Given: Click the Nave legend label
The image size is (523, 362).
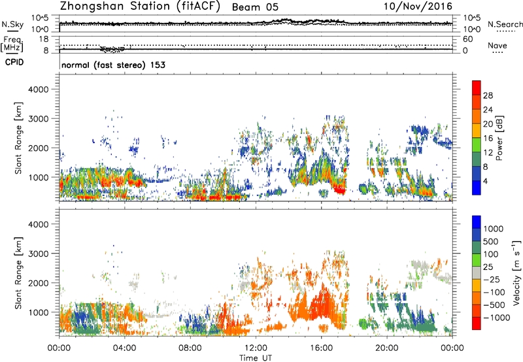Looking at the screenshot, I should point(498,45).
